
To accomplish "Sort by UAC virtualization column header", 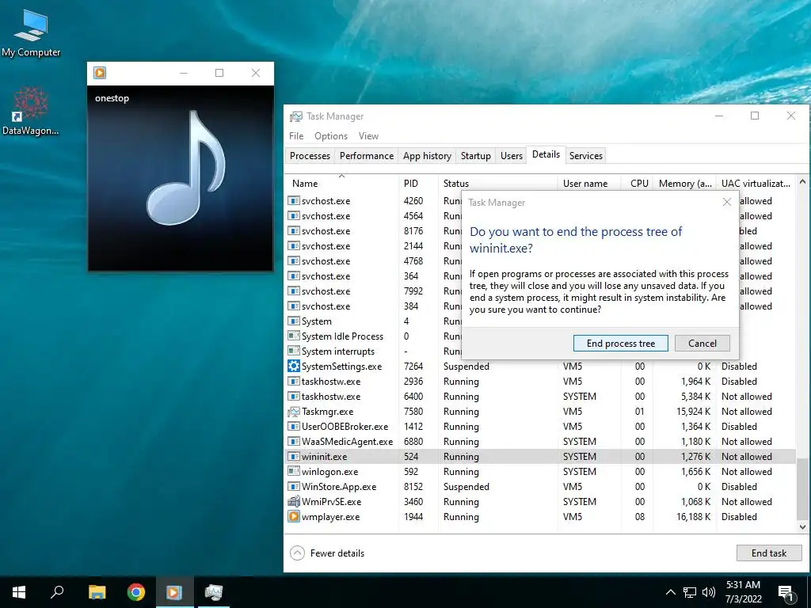I will 756,183.
